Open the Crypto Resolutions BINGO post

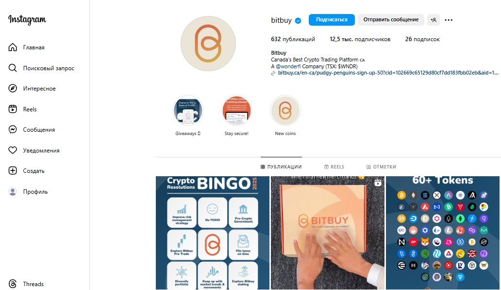click(x=213, y=233)
